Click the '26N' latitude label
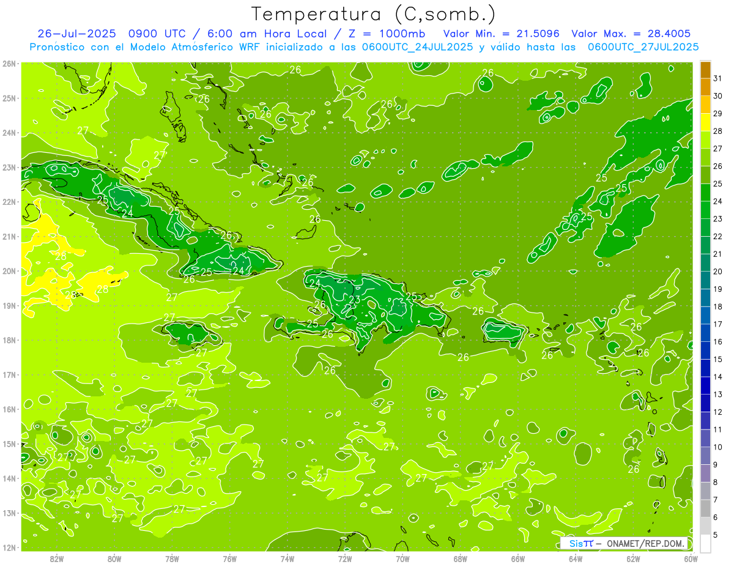The image size is (734, 567). (x=9, y=64)
